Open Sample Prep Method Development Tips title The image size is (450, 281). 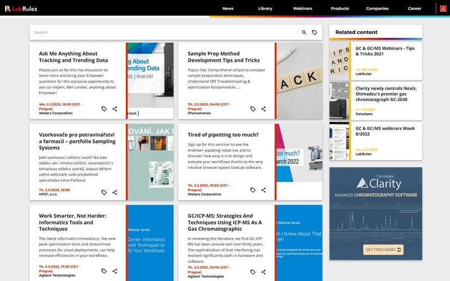(223, 57)
